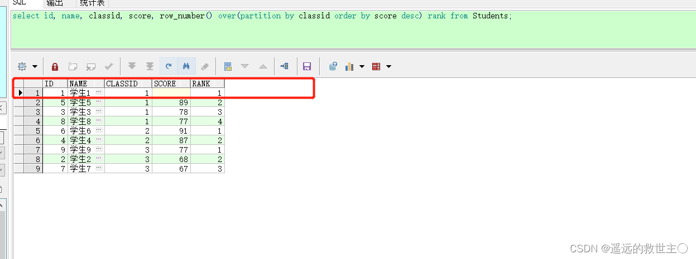Open the ellipsis button for 学生5
This screenshot has width=696, height=259.
[x=99, y=102]
